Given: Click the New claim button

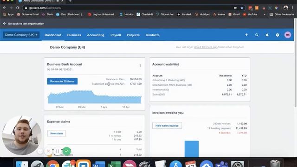Looking at the screenshot, I should click(x=57, y=133).
